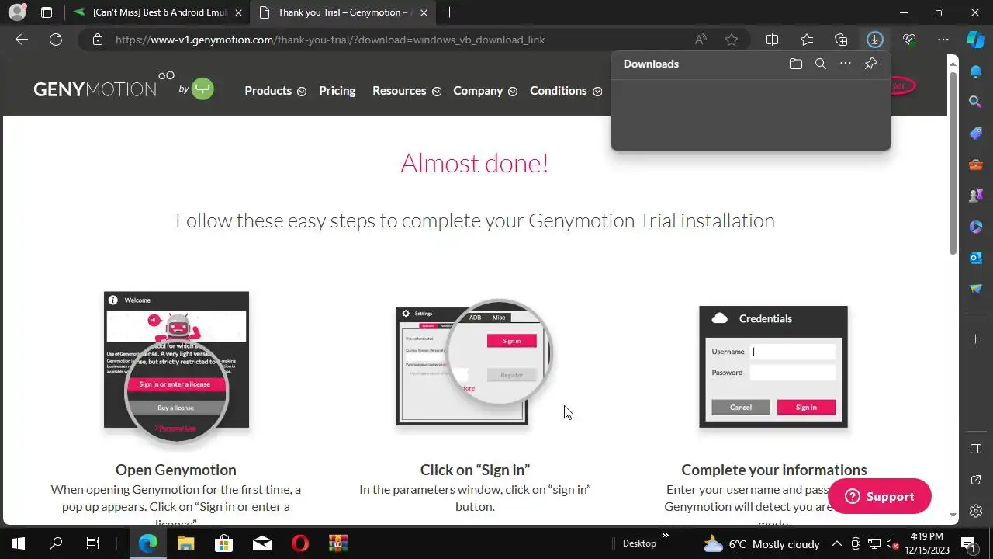Open clock and date 4:19 PM

click(x=927, y=543)
